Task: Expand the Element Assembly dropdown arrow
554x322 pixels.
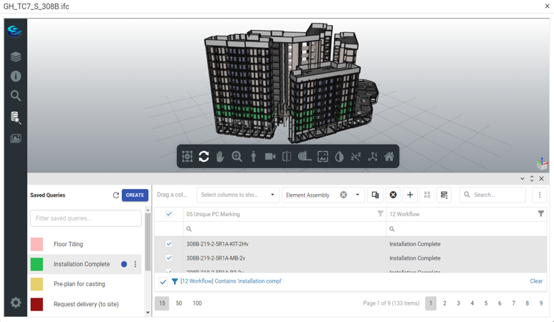Action: click(357, 195)
